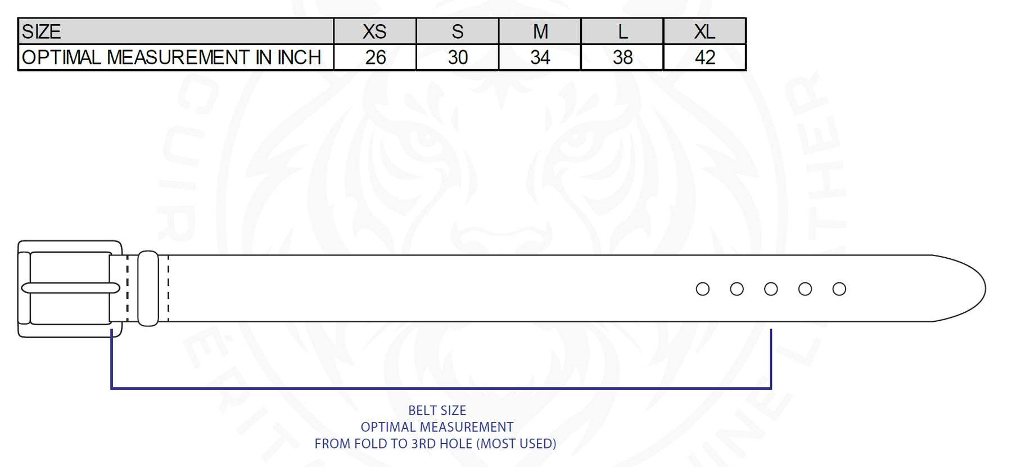Click the 42 inch measurement cell
Image resolution: width=1012 pixels, height=467 pixels.
pos(704,57)
